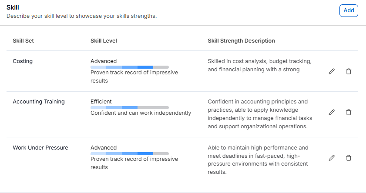Click the Work Under Pressure level bar

pyautogui.click(x=129, y=153)
